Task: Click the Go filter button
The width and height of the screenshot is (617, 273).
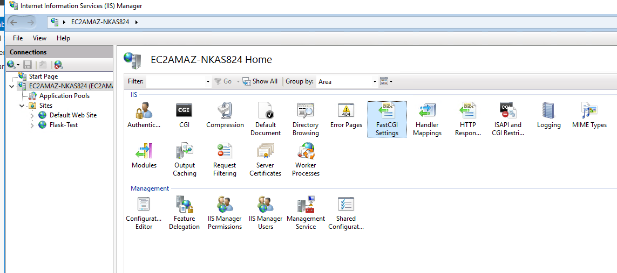Action: pos(223,82)
